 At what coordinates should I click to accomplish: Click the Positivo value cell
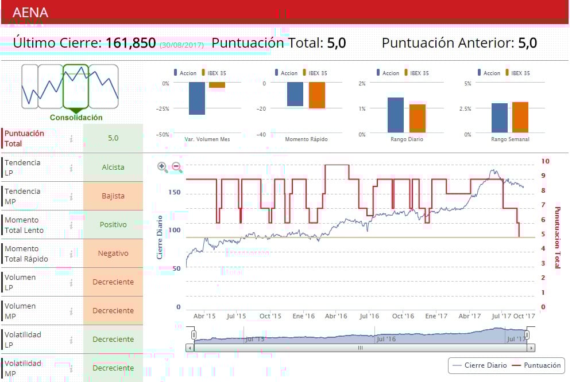pos(113,224)
